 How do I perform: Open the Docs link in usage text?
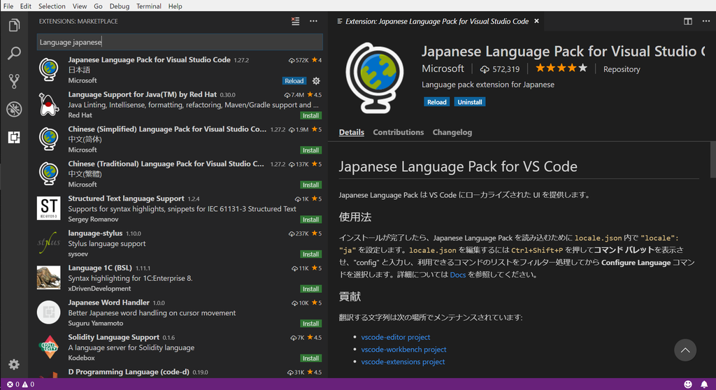tap(457, 275)
